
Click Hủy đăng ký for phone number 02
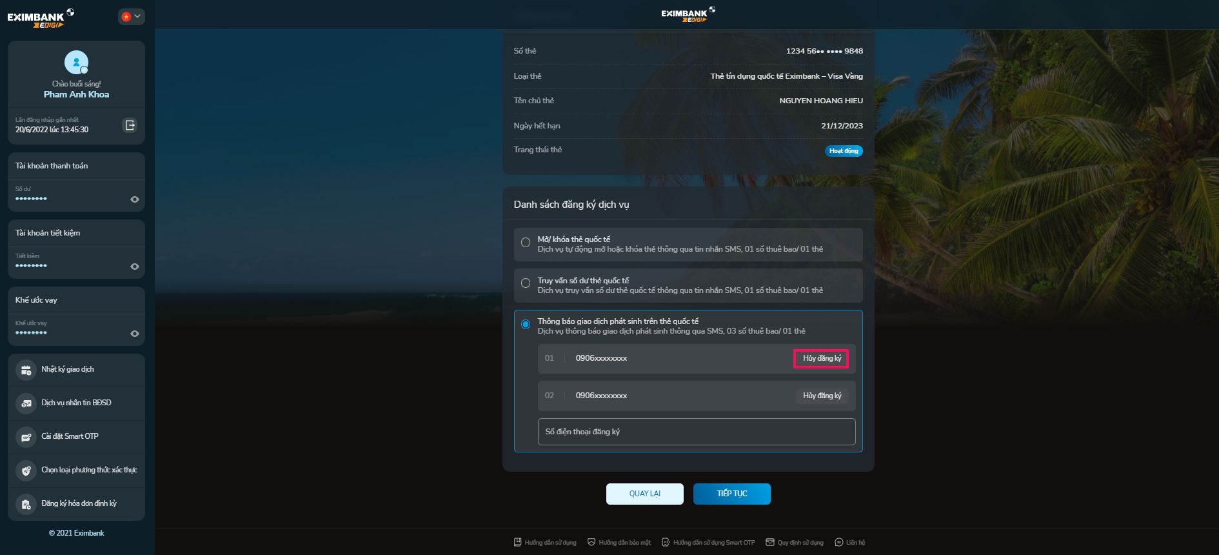pyautogui.click(x=822, y=396)
